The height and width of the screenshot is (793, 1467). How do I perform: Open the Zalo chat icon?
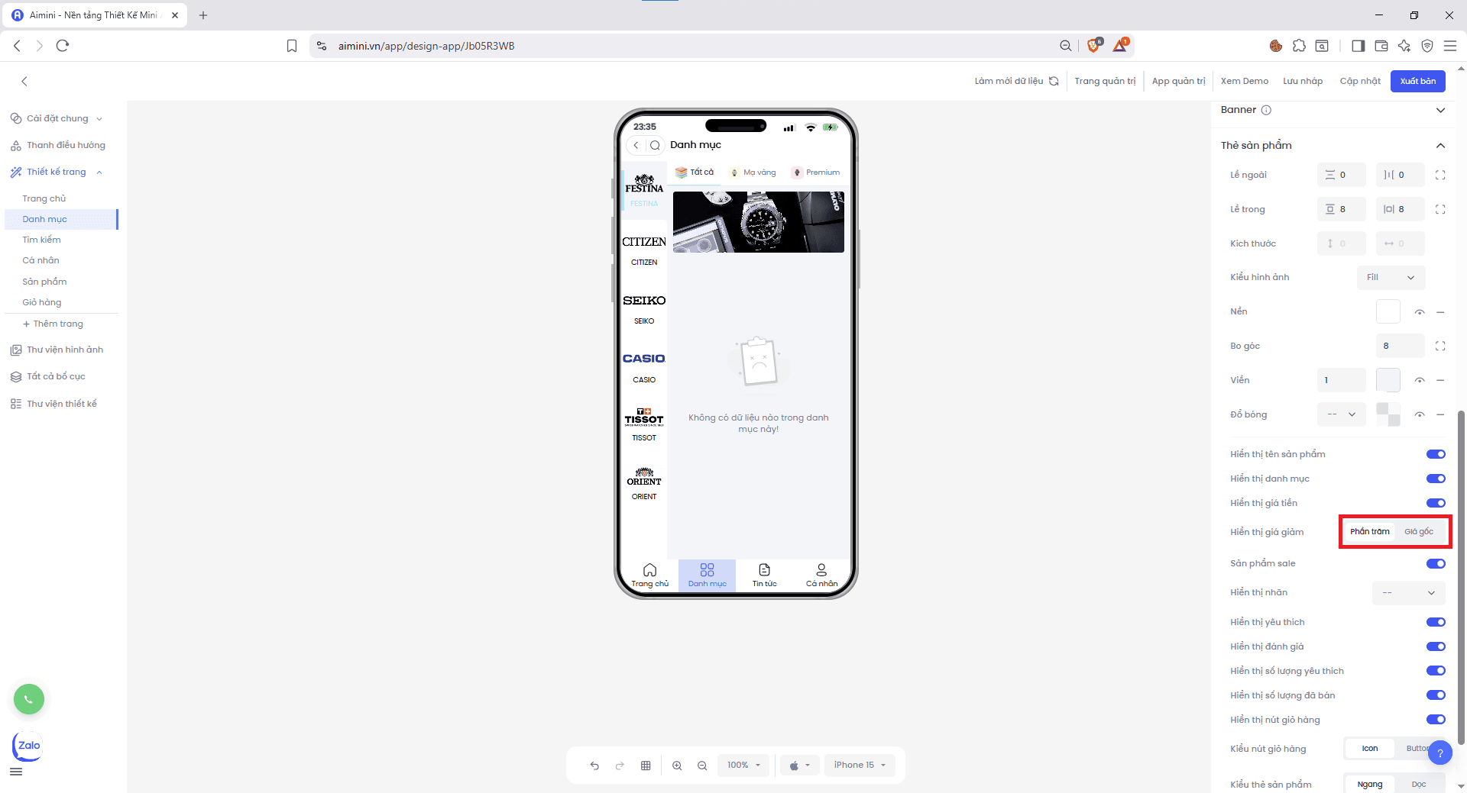click(28, 746)
